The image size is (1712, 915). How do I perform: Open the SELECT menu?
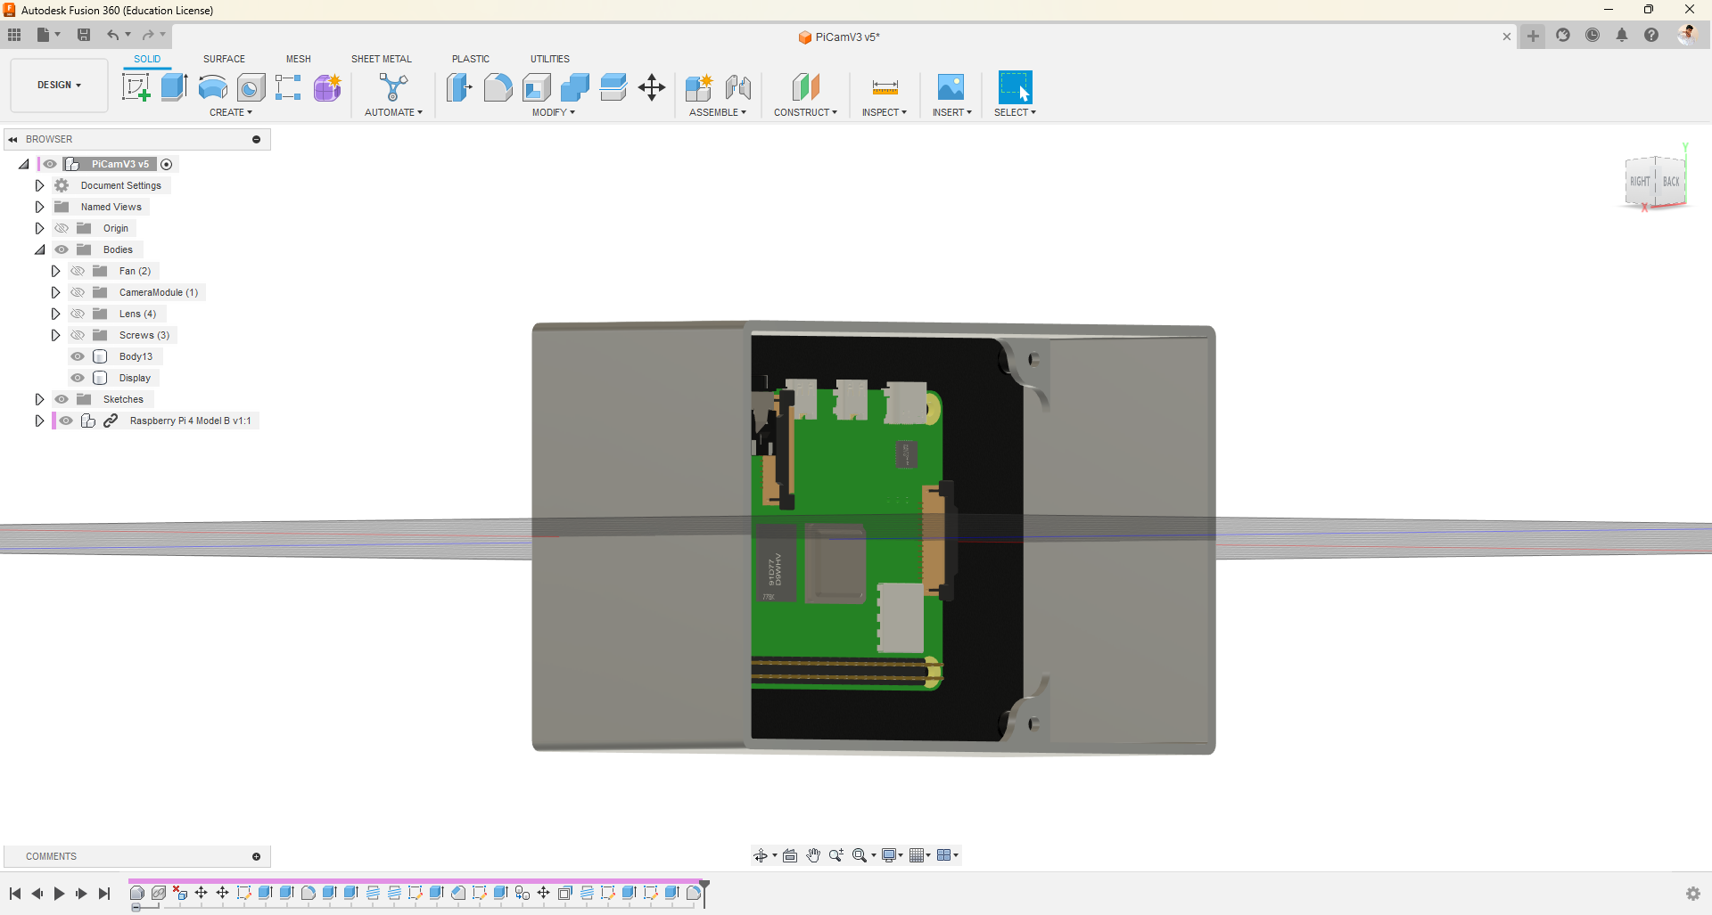click(1015, 112)
